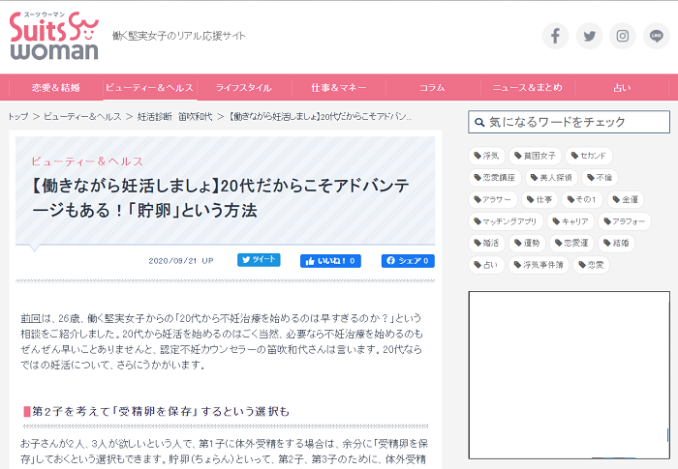Focus the 気になるワードをチェック search field
The image size is (678, 469).
tap(576, 123)
